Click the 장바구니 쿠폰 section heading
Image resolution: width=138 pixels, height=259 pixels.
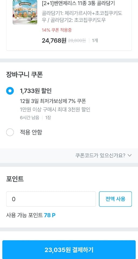[x=25, y=75]
